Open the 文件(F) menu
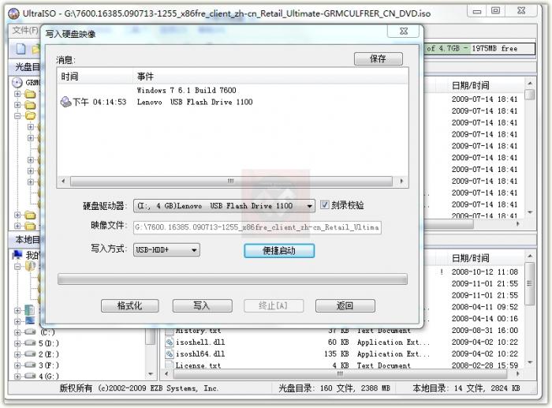552x408 pixels. [x=24, y=30]
